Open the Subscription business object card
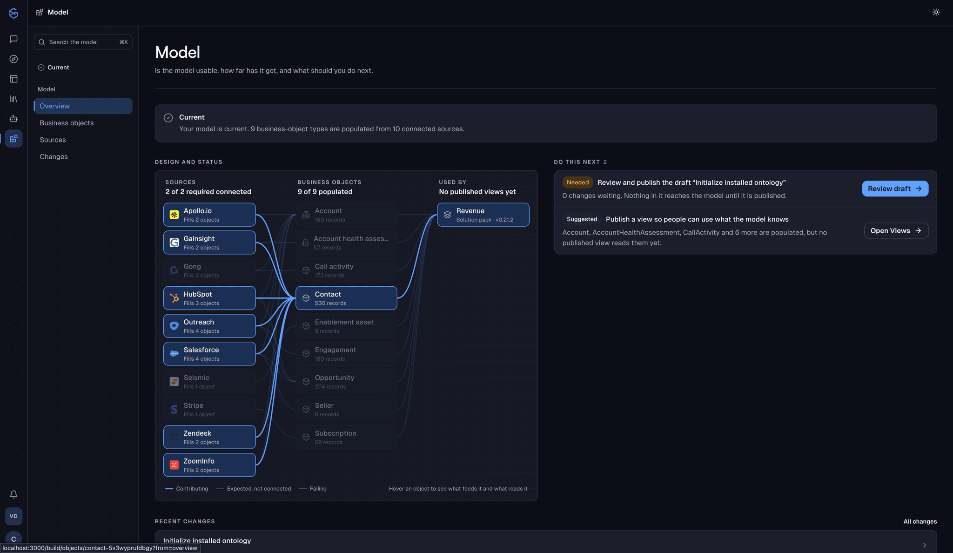The image size is (953, 553). pos(346,437)
